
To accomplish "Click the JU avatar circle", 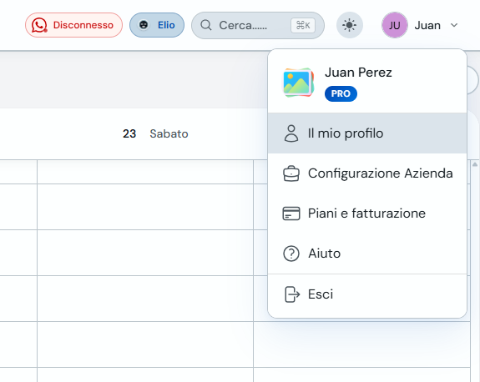I will tap(395, 25).
